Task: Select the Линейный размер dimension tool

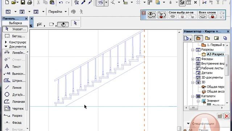Action: pyautogui.click(x=14, y=52)
